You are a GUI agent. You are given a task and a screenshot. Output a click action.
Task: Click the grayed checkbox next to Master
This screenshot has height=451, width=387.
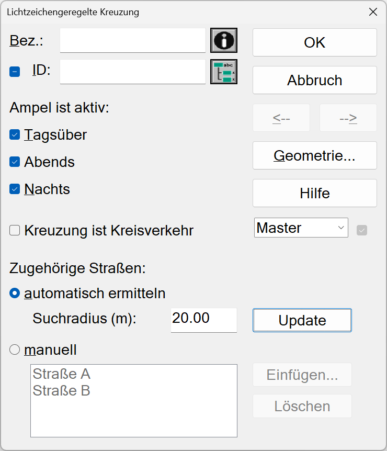(x=362, y=230)
